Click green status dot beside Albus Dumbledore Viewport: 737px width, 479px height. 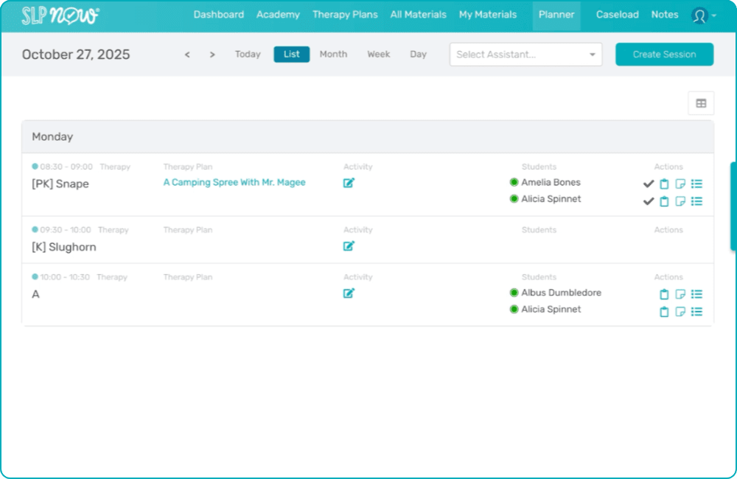pos(514,293)
